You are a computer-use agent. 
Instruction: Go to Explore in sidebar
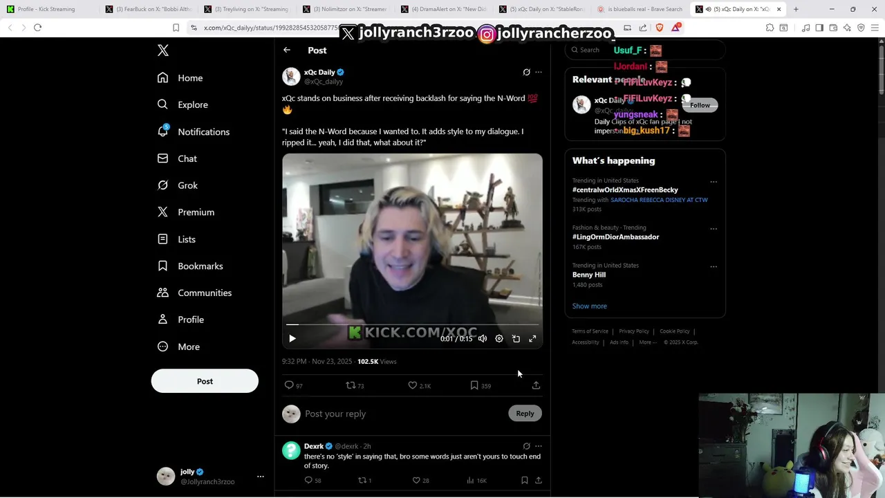click(183, 104)
